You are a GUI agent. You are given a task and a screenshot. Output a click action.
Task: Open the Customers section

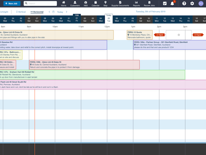pos(75,4)
